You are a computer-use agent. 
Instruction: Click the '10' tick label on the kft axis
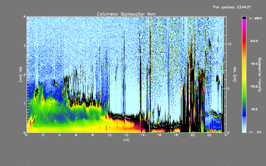229,44
